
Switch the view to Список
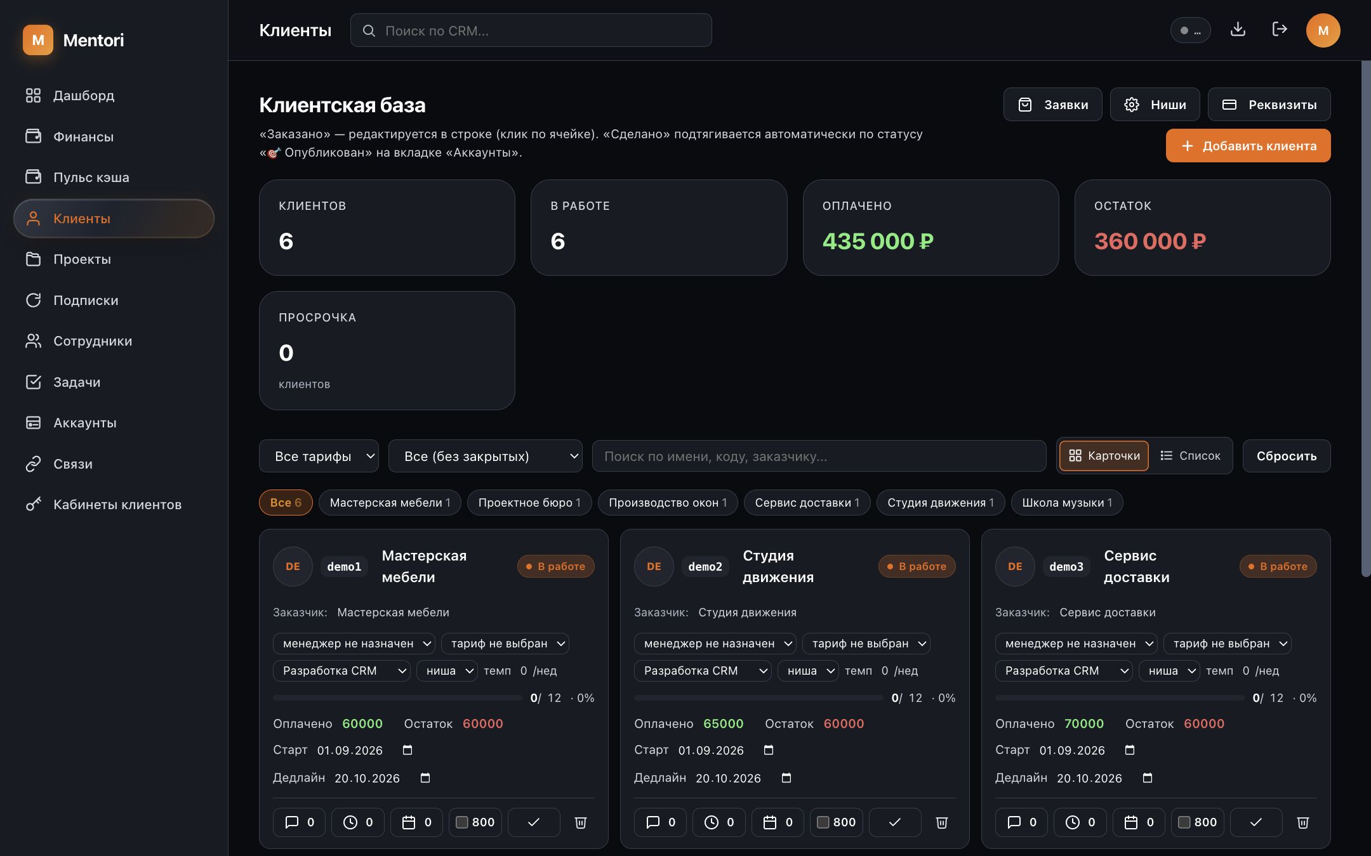coord(1190,456)
